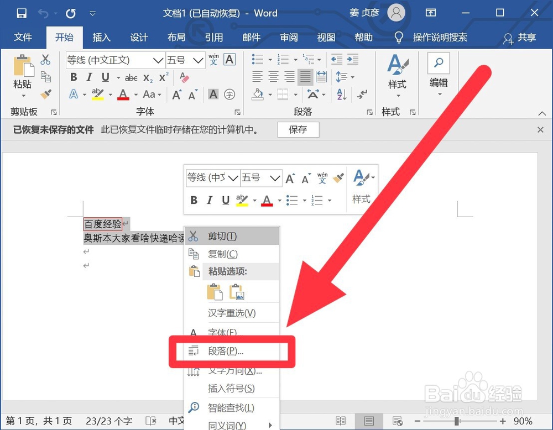Open the font size dropdown
Screen dimensions: 553x430
pos(197,60)
